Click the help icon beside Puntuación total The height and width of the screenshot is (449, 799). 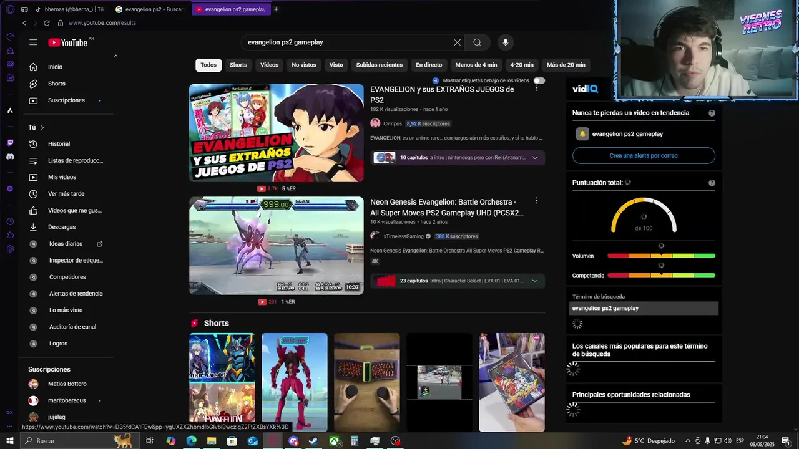point(712,183)
